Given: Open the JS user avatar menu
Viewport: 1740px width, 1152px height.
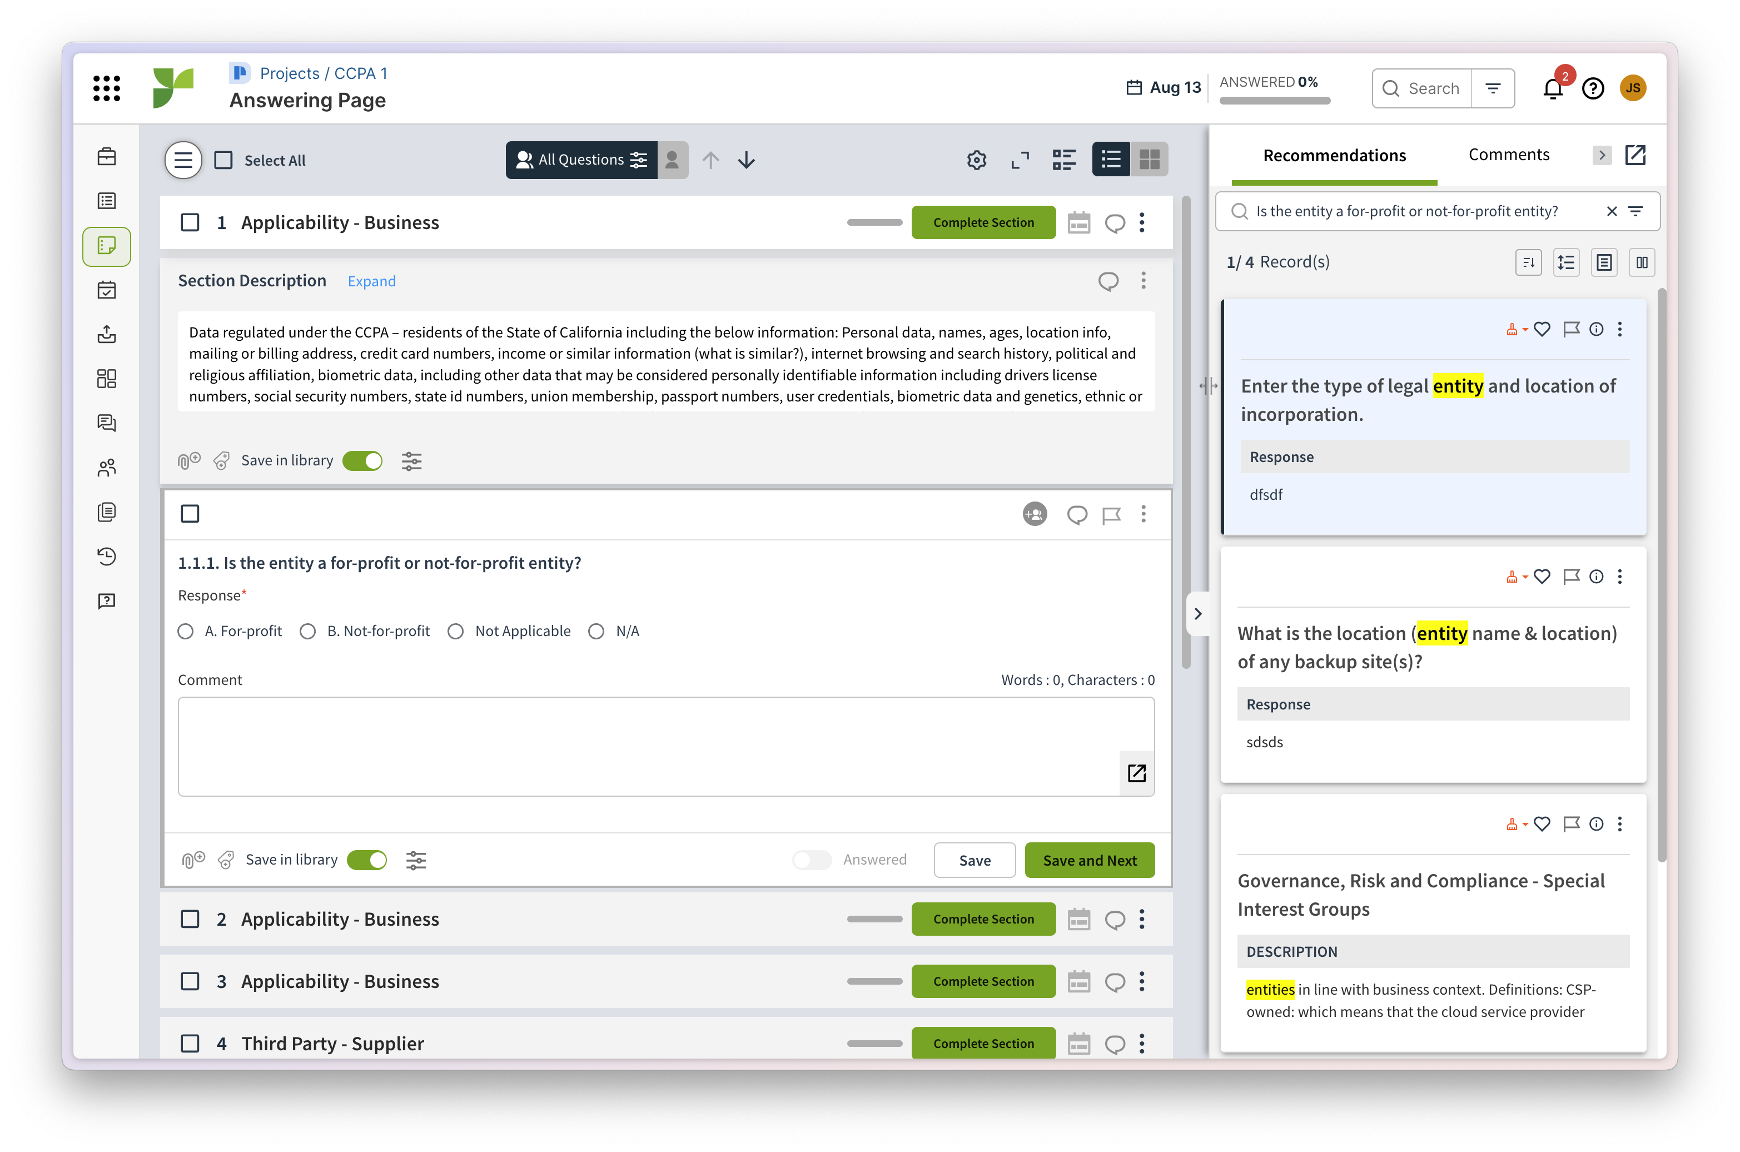Looking at the screenshot, I should pos(1633,88).
